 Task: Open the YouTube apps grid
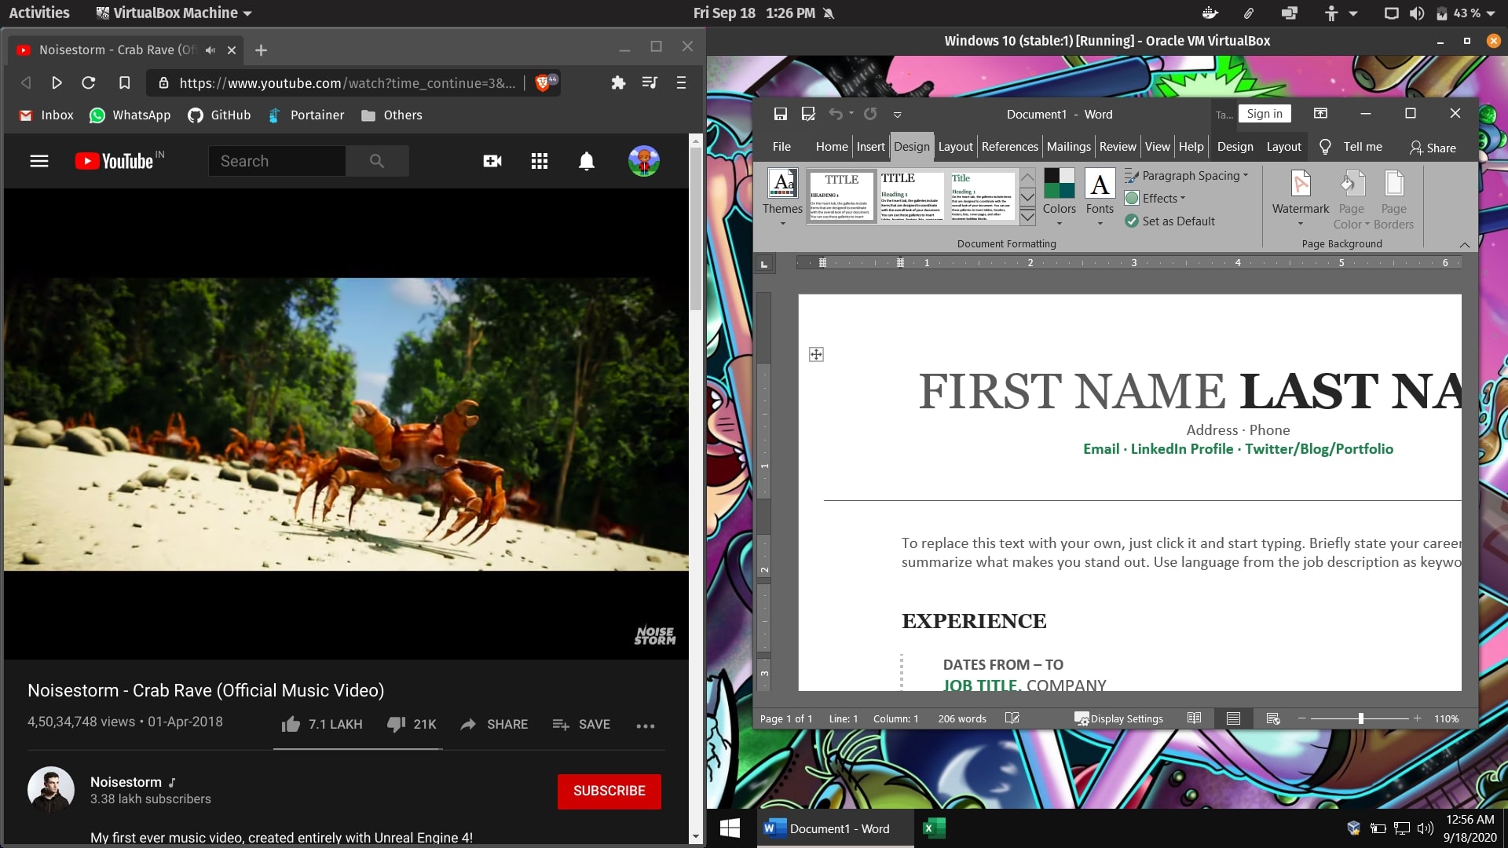point(540,161)
